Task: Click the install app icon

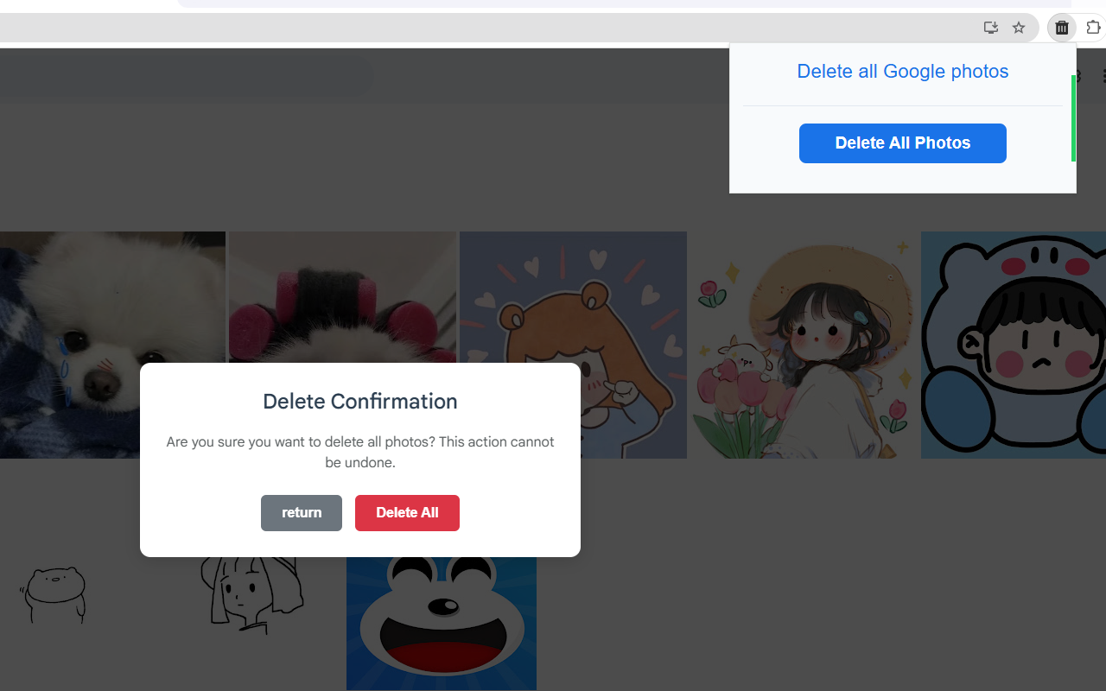Action: (991, 28)
